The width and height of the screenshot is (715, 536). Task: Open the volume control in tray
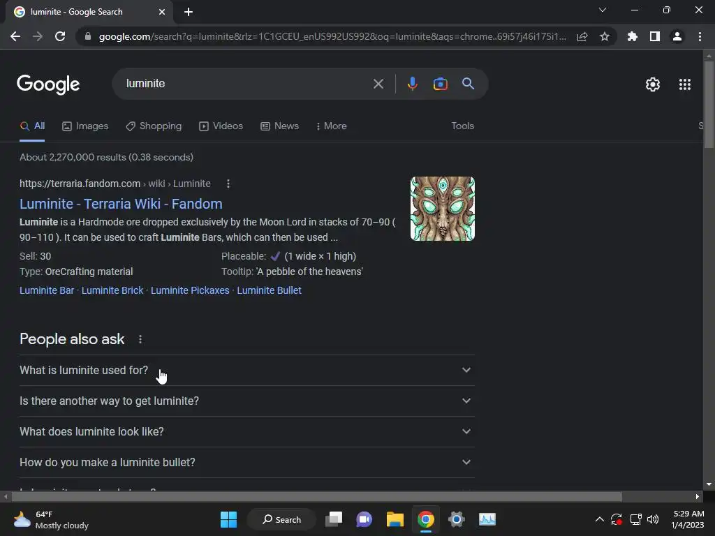coord(653,519)
